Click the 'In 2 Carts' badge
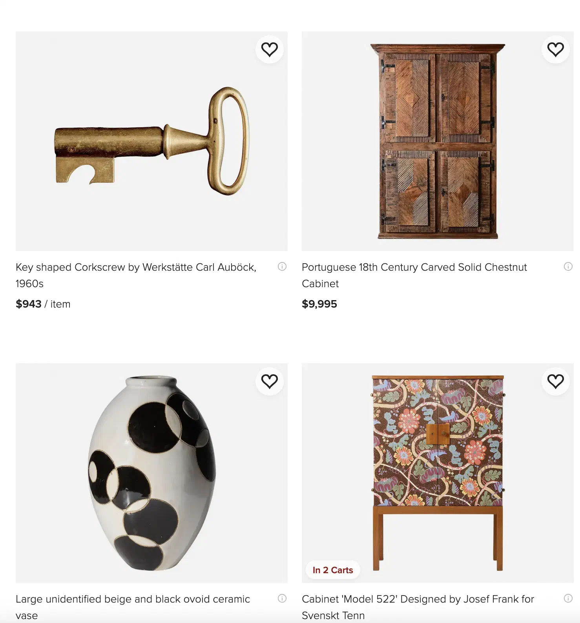The width and height of the screenshot is (580, 623). (x=333, y=570)
